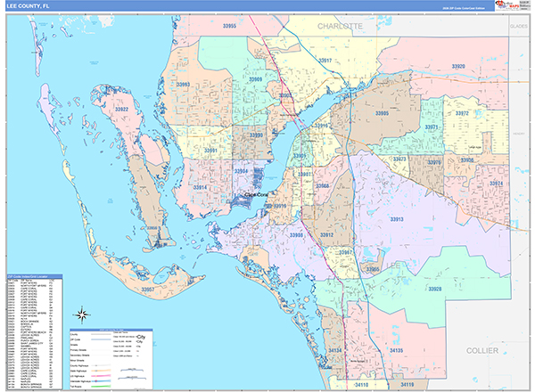Click ZIP code label 33922
This screenshot has height=392, width=535.
pyautogui.click(x=121, y=110)
